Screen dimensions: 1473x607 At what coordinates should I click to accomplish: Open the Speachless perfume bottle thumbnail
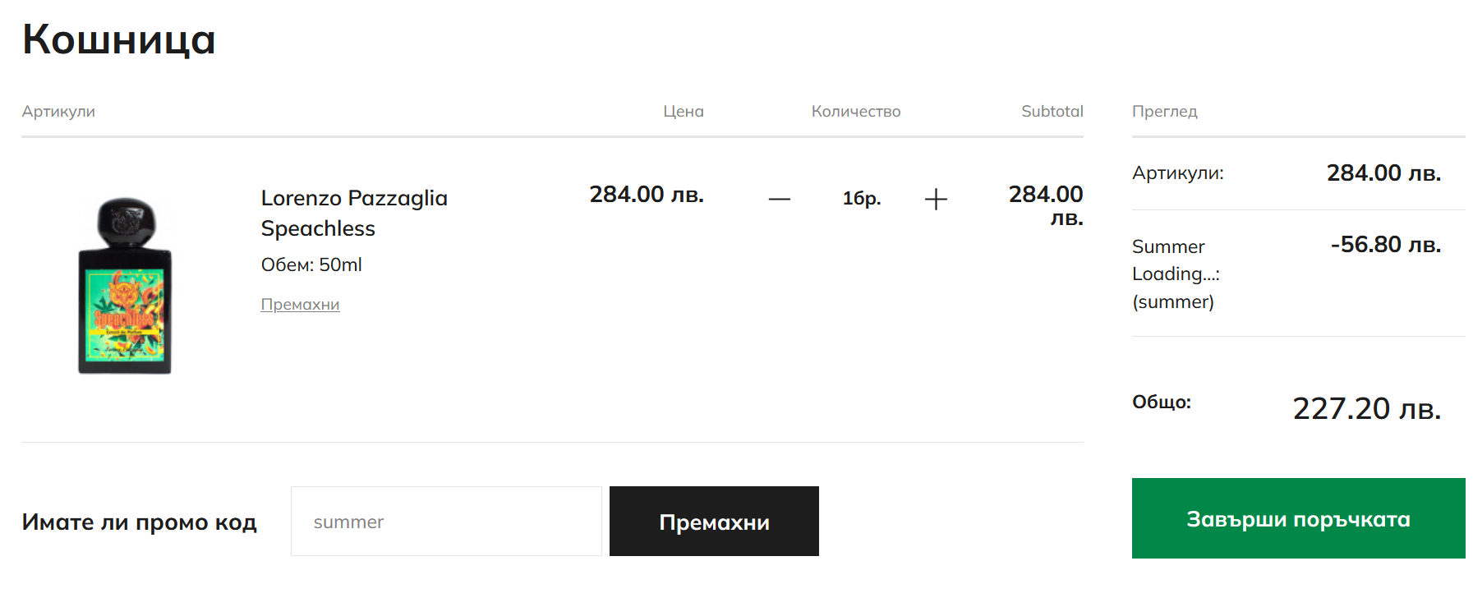tap(125, 286)
